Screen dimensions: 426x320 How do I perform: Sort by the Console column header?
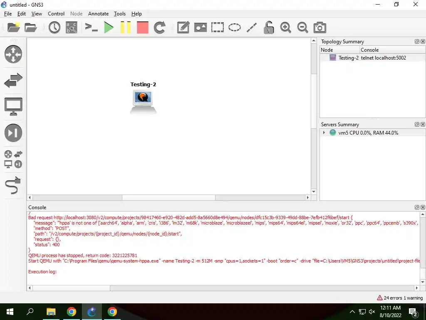[x=393, y=50]
